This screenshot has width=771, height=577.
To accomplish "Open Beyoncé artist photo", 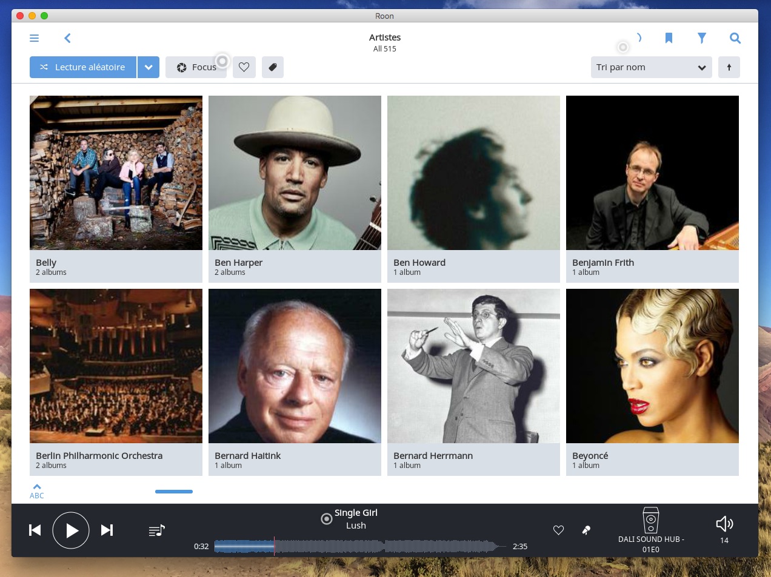I will pos(652,366).
